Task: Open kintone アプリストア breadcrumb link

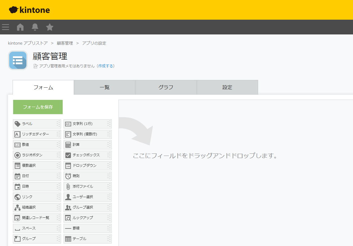Action: pyautogui.click(x=28, y=43)
